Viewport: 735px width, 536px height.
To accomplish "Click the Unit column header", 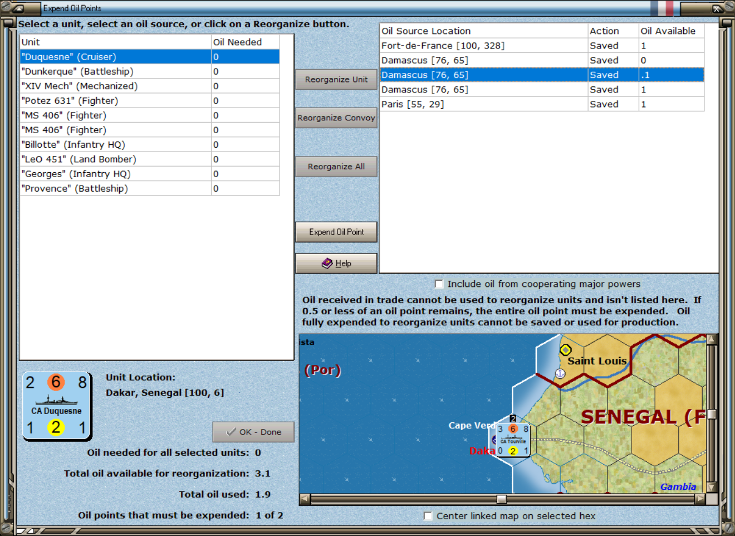I will pyautogui.click(x=115, y=42).
